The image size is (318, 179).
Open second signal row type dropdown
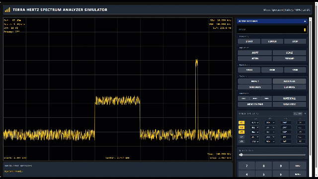[x=255, y=127]
